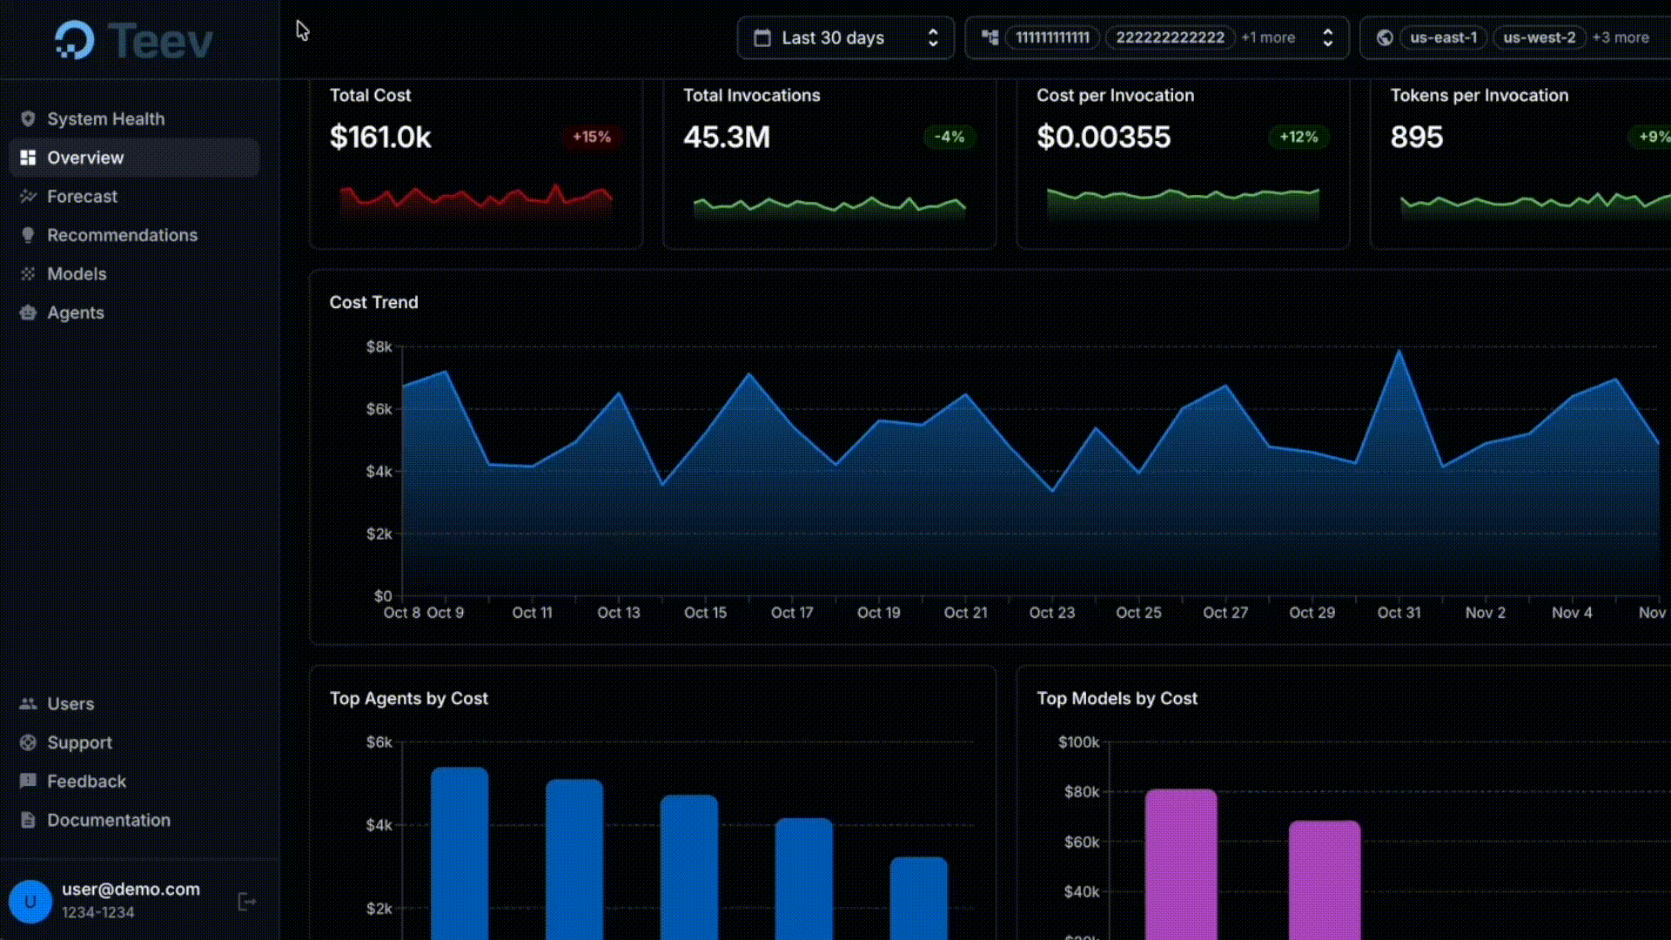The width and height of the screenshot is (1671, 940).
Task: Click the calendar icon in the date picker
Action: coord(763,37)
